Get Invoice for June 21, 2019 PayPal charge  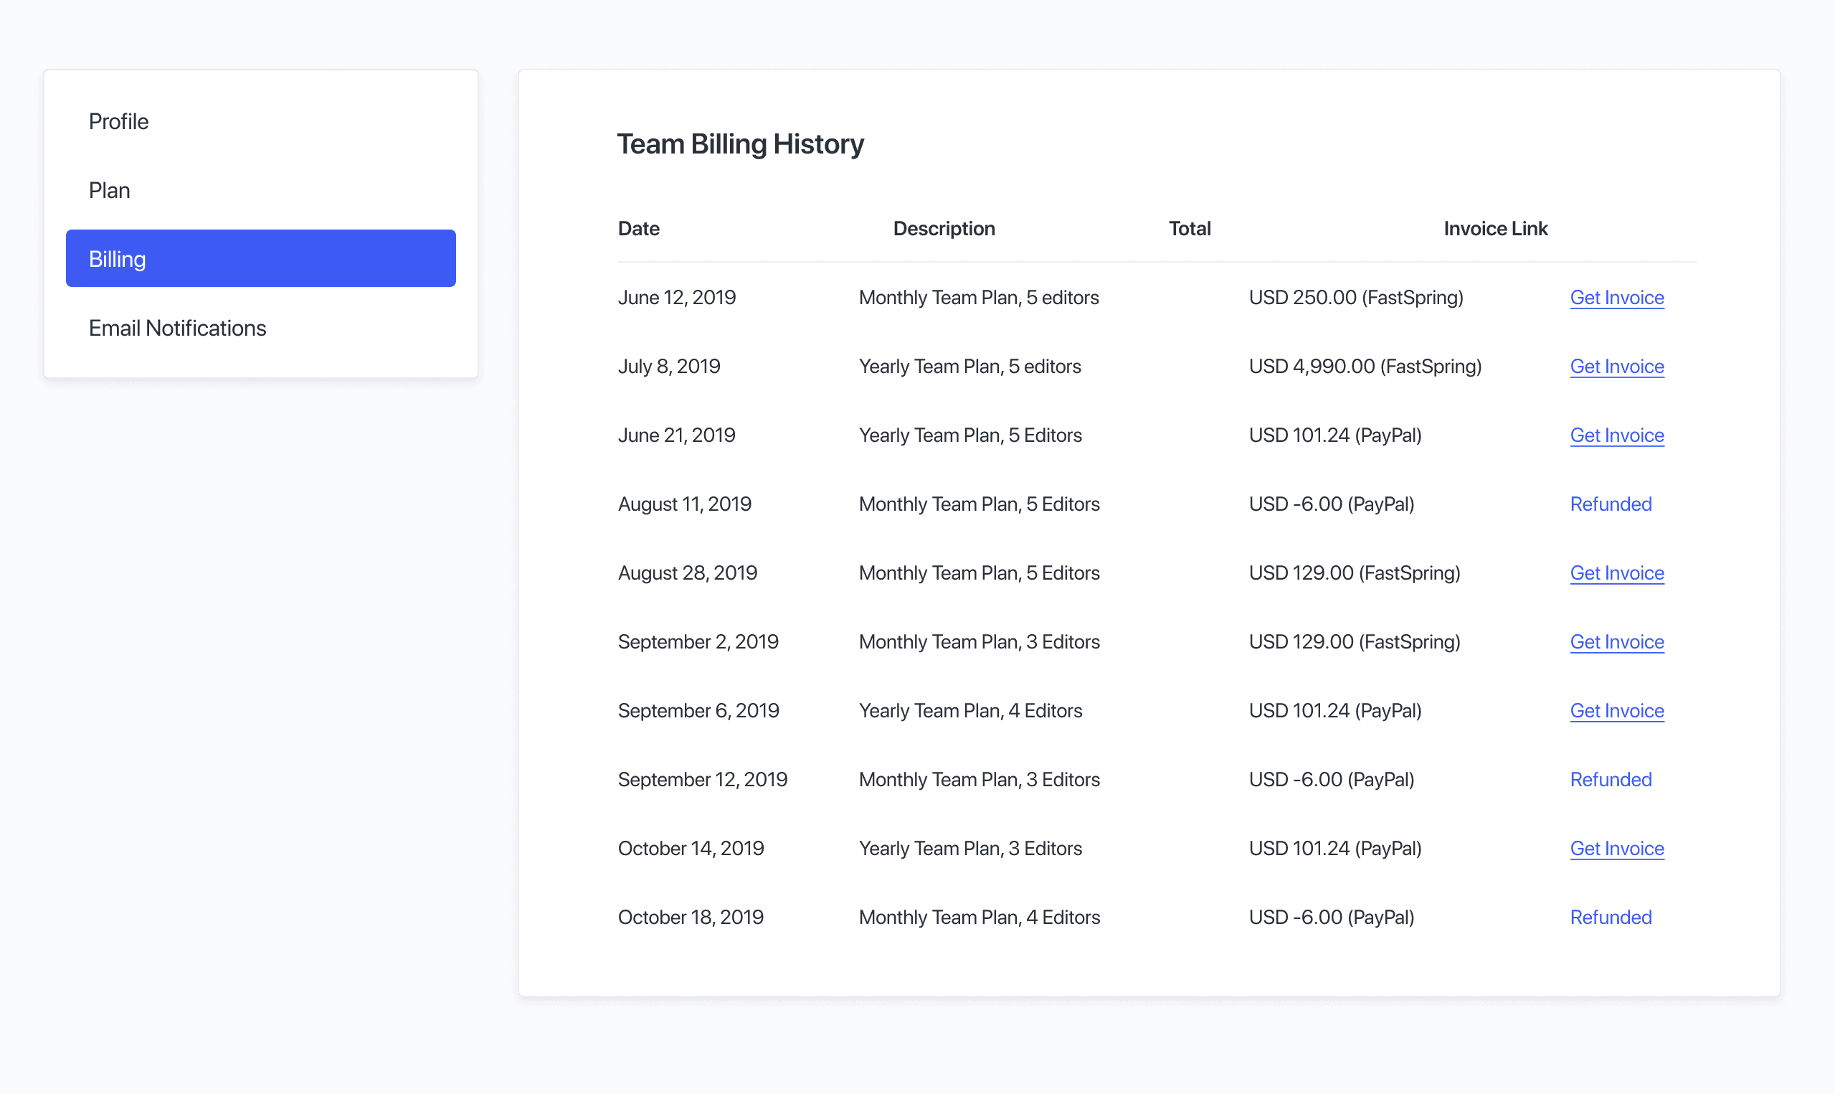coord(1617,435)
